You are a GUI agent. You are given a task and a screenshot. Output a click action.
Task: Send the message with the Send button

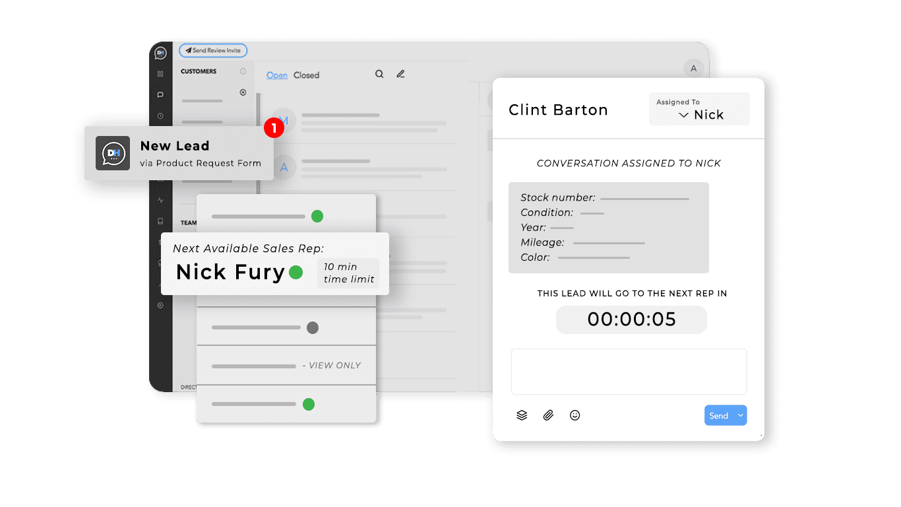point(720,415)
